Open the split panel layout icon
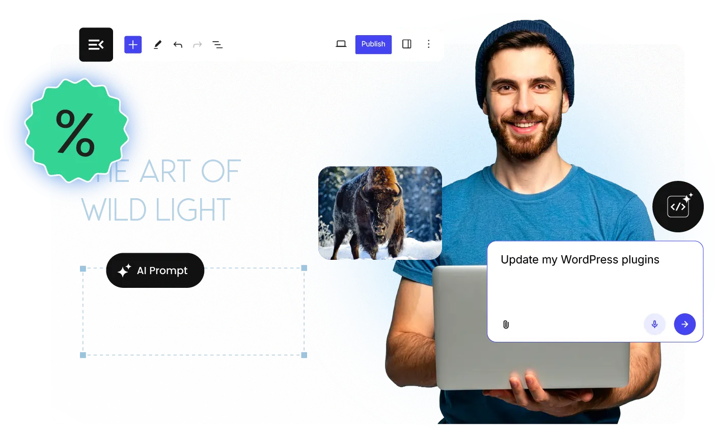The height and width of the screenshot is (430, 715). click(406, 44)
